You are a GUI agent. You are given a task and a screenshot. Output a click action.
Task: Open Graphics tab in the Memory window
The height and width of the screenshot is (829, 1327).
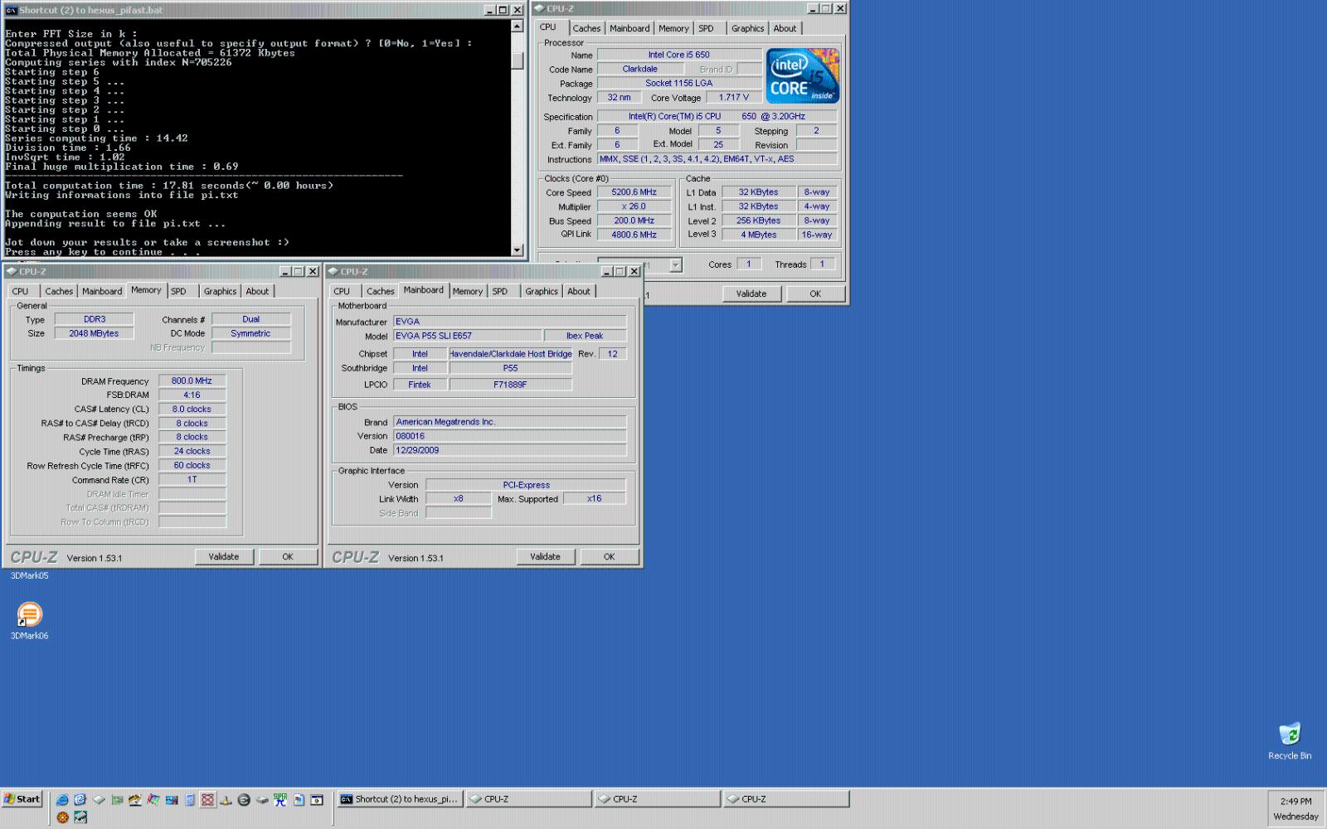click(220, 291)
